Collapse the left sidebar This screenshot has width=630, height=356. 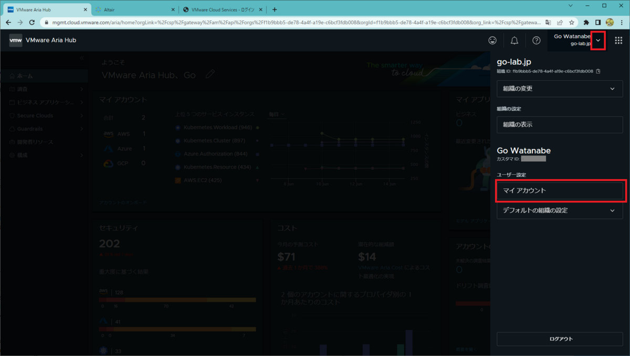[x=82, y=57]
